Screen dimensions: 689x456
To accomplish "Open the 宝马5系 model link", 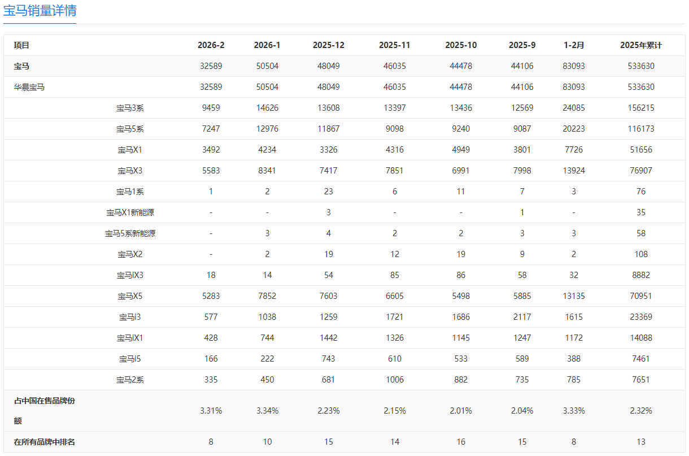I will tap(130, 129).
